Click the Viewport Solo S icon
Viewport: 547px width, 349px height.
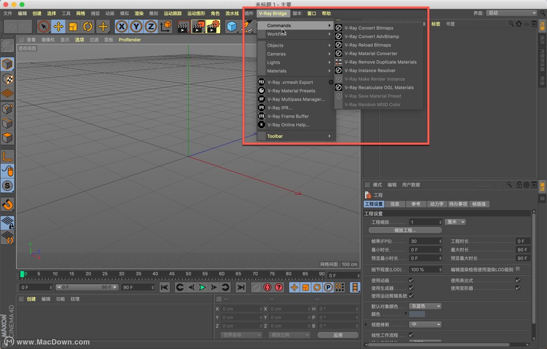(x=7, y=186)
